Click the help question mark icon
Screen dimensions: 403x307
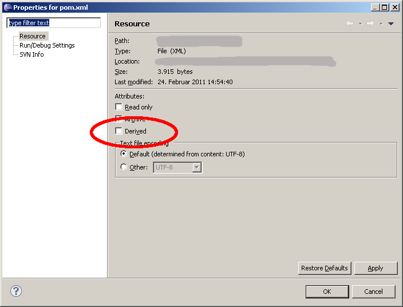tap(16, 291)
